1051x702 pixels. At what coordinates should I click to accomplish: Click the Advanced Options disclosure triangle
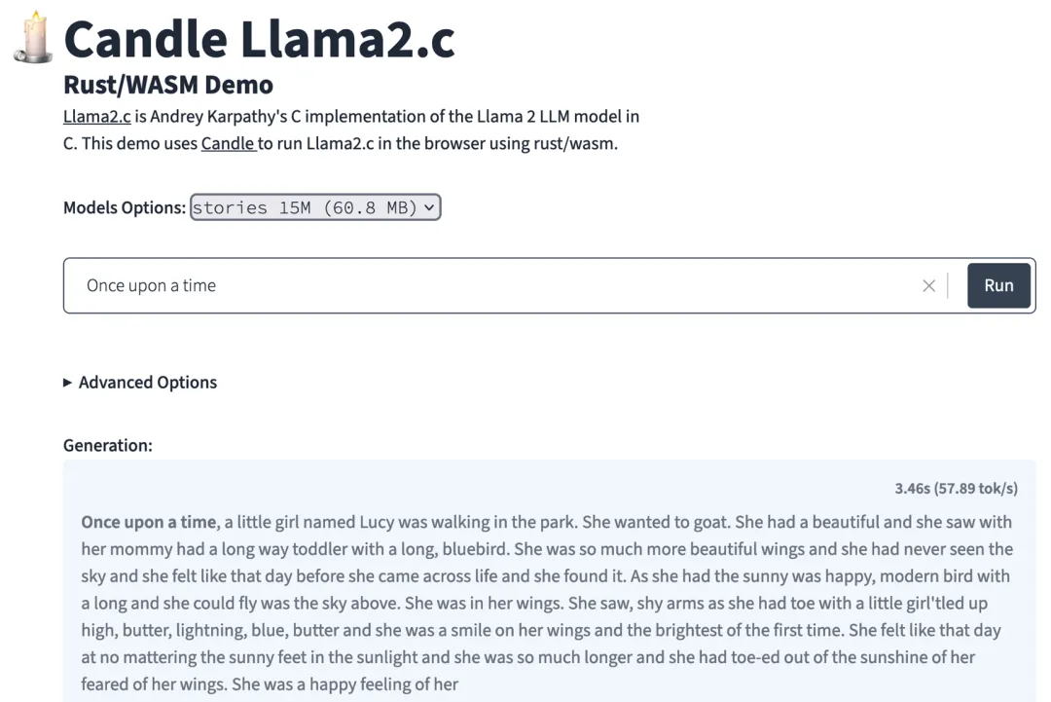pos(68,383)
